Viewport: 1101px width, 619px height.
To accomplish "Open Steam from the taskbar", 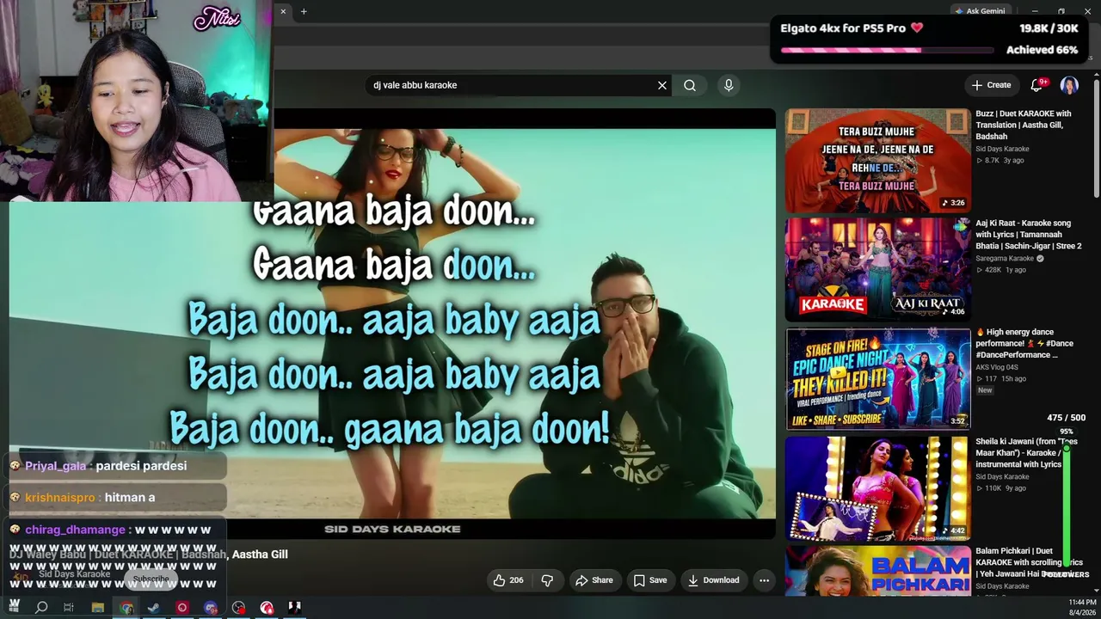I will [154, 607].
